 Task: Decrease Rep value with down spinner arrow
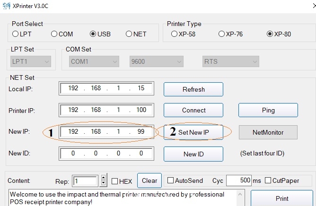tap(104, 183)
